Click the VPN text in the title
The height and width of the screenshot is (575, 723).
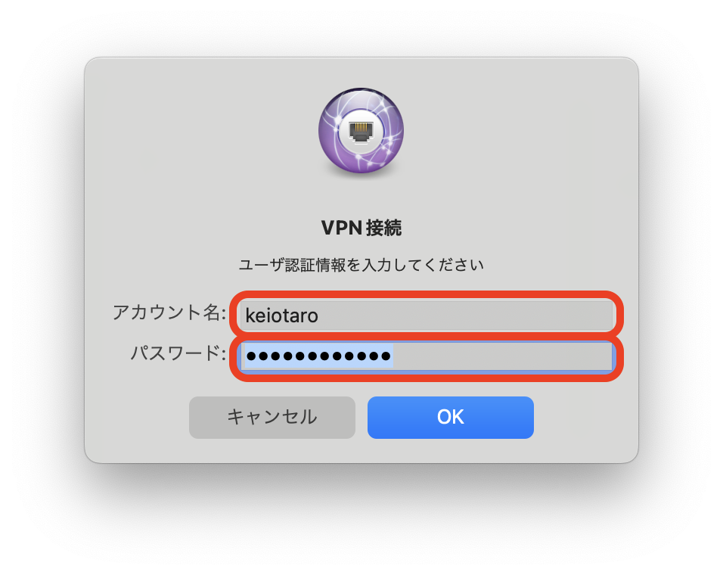[341, 228]
